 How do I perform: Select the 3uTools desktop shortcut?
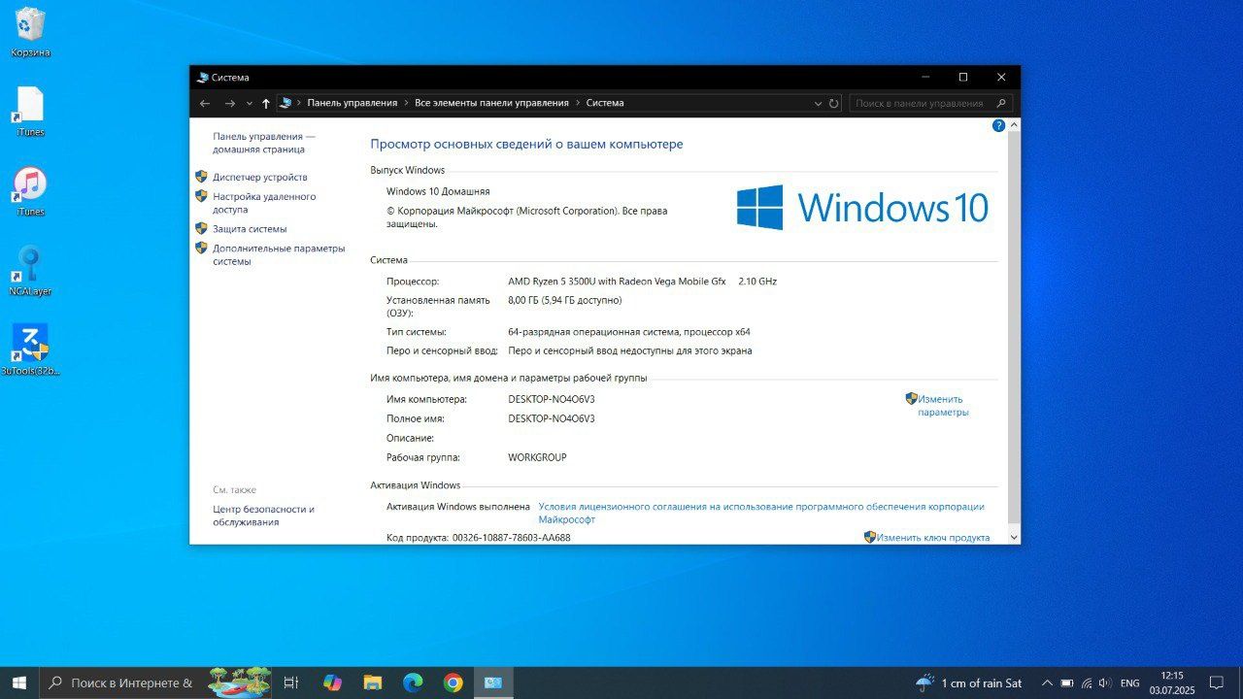[x=30, y=349]
